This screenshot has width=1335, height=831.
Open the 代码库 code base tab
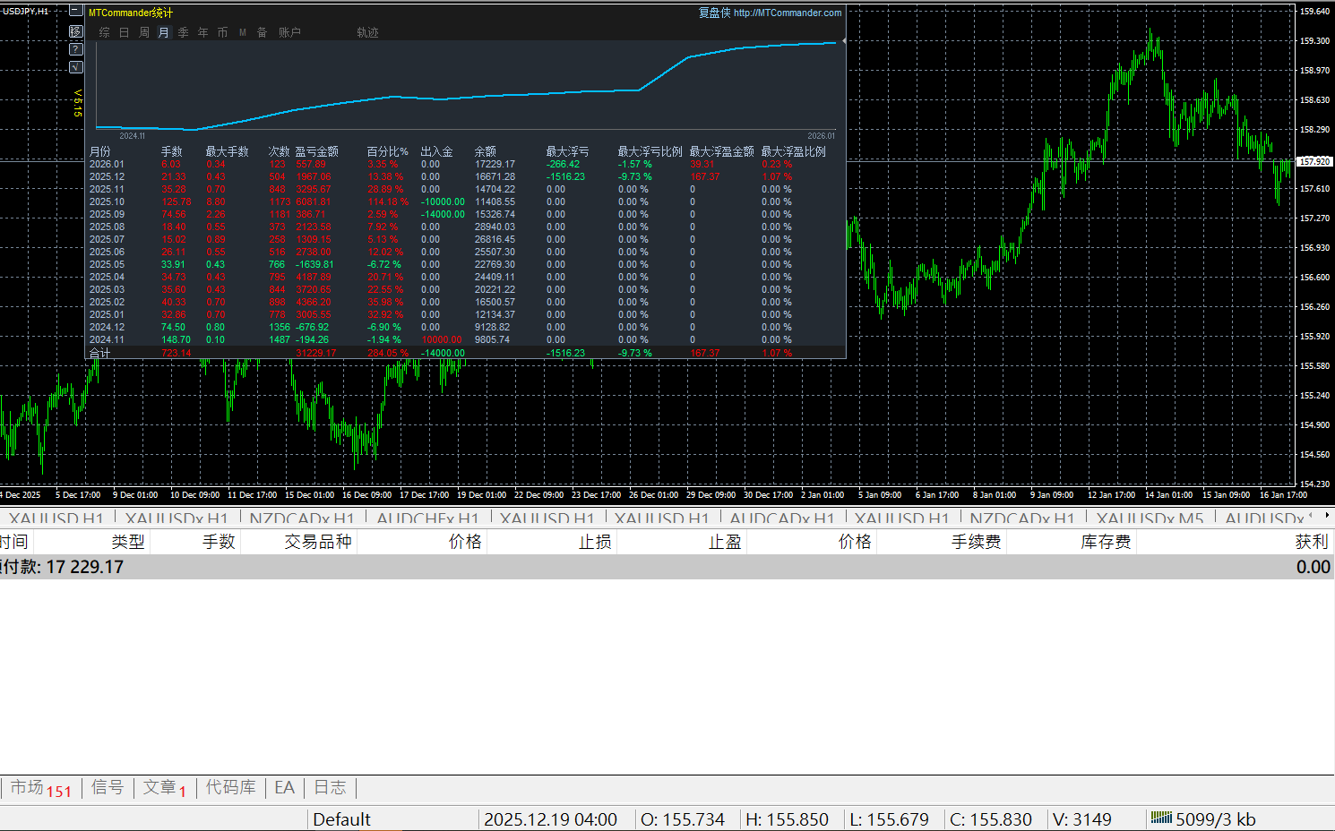tap(231, 787)
